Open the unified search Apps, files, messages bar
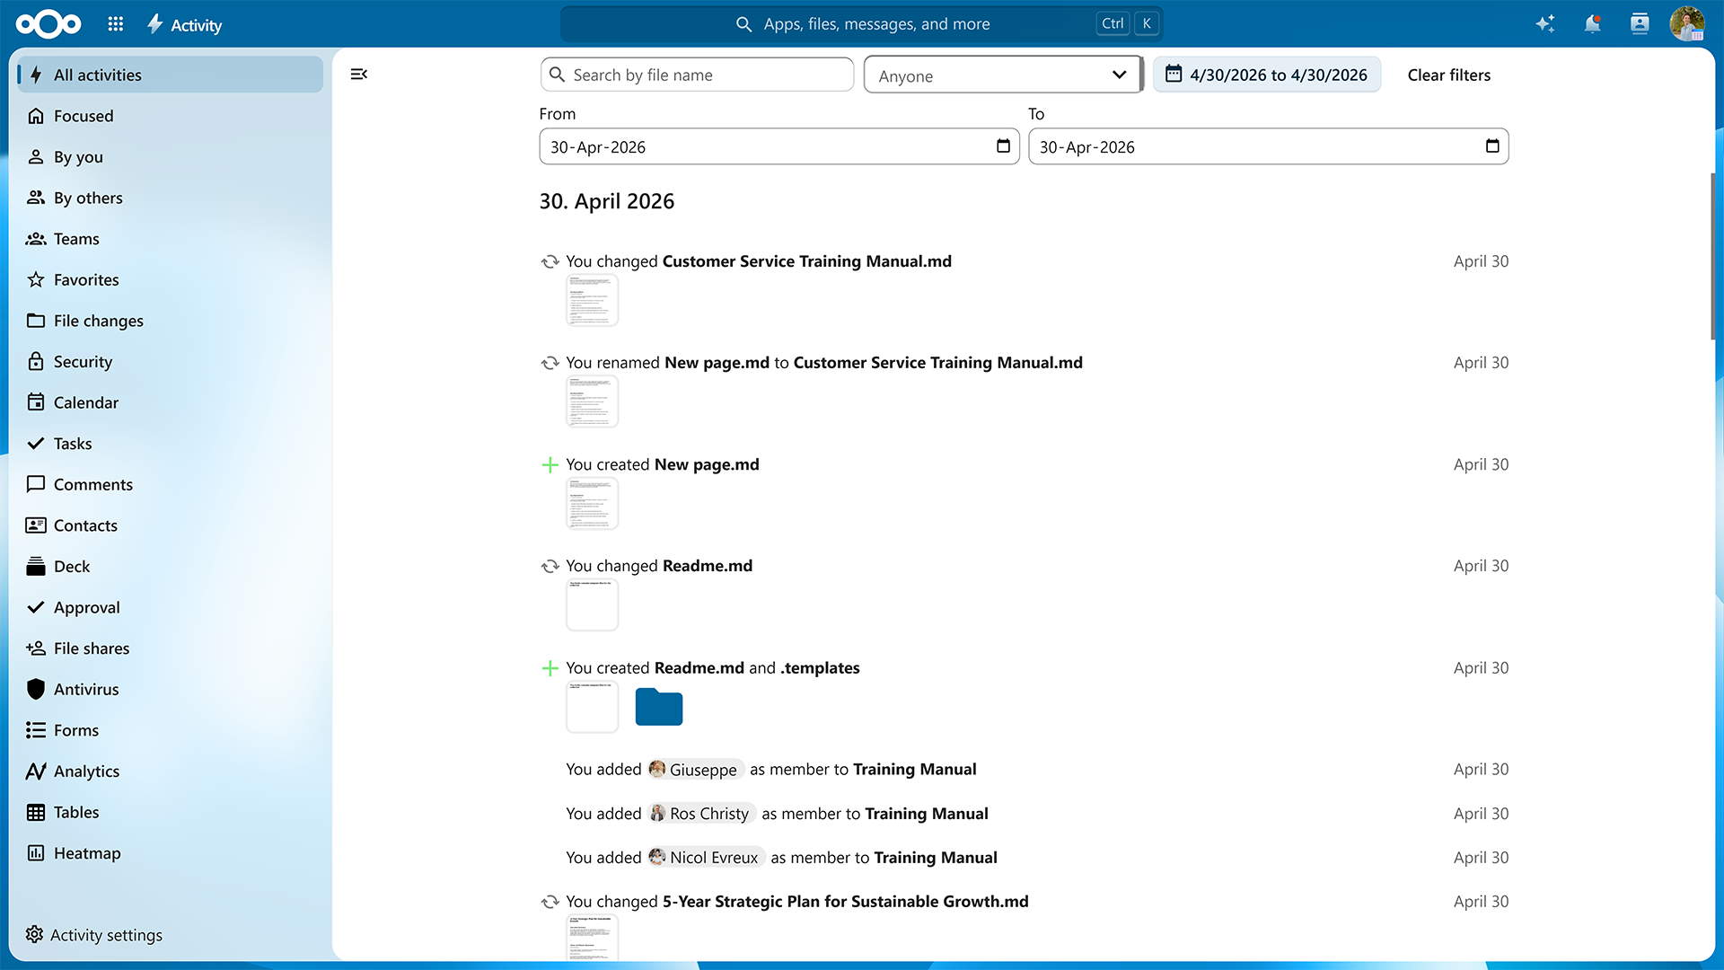Viewport: 1724px width, 970px height. click(x=862, y=24)
